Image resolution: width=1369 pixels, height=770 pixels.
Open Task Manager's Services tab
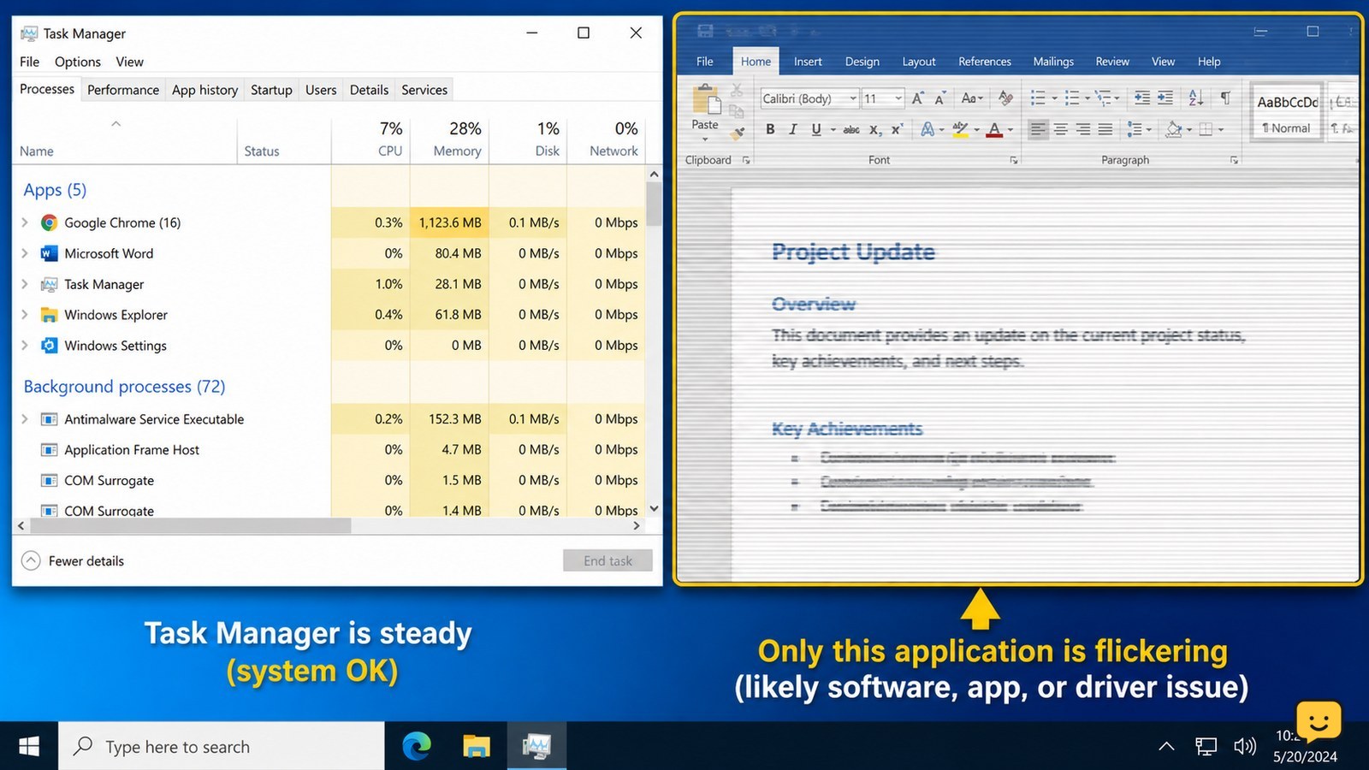pyautogui.click(x=424, y=90)
